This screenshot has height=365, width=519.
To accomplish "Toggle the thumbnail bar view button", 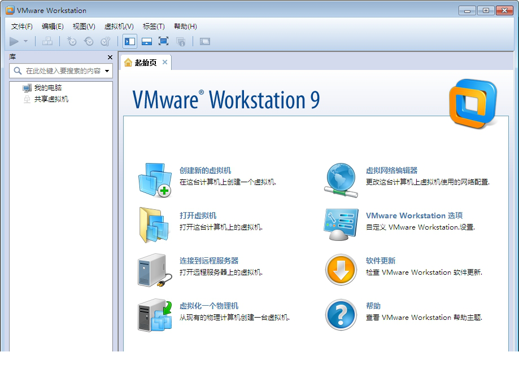I will 147,42.
